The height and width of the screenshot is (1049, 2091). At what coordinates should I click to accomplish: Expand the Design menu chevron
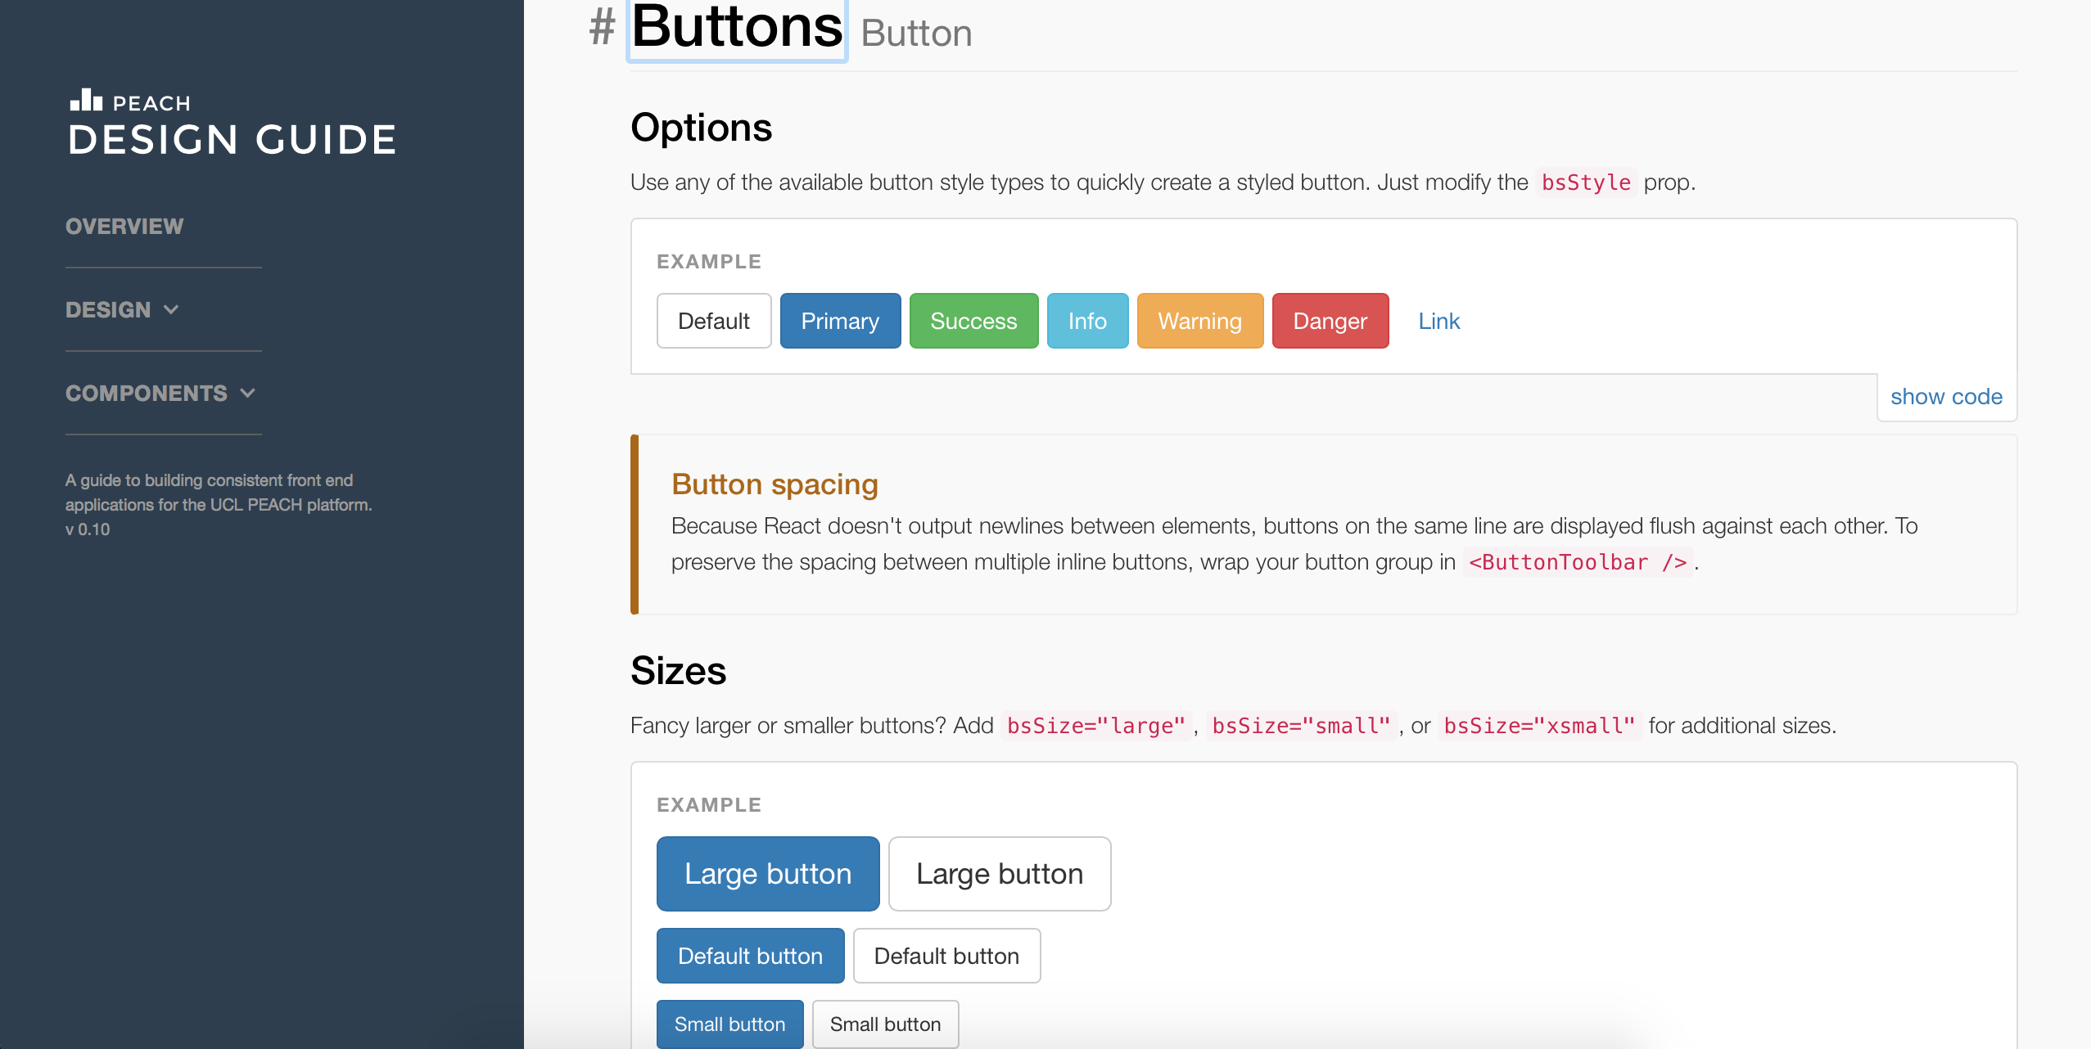[x=171, y=309]
